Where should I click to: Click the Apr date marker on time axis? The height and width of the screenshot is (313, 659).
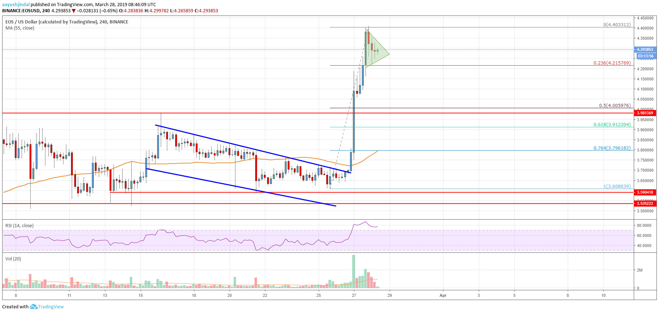pyautogui.click(x=443, y=295)
